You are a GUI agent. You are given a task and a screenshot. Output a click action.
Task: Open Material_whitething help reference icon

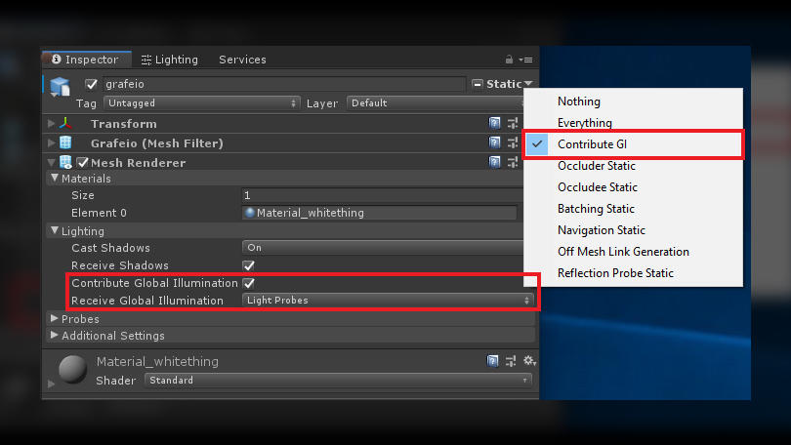[492, 361]
